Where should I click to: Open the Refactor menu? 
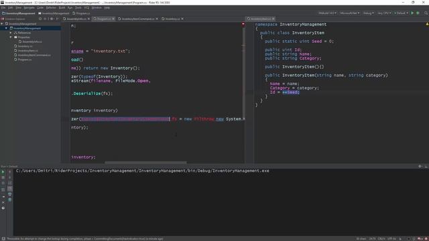(51, 7)
